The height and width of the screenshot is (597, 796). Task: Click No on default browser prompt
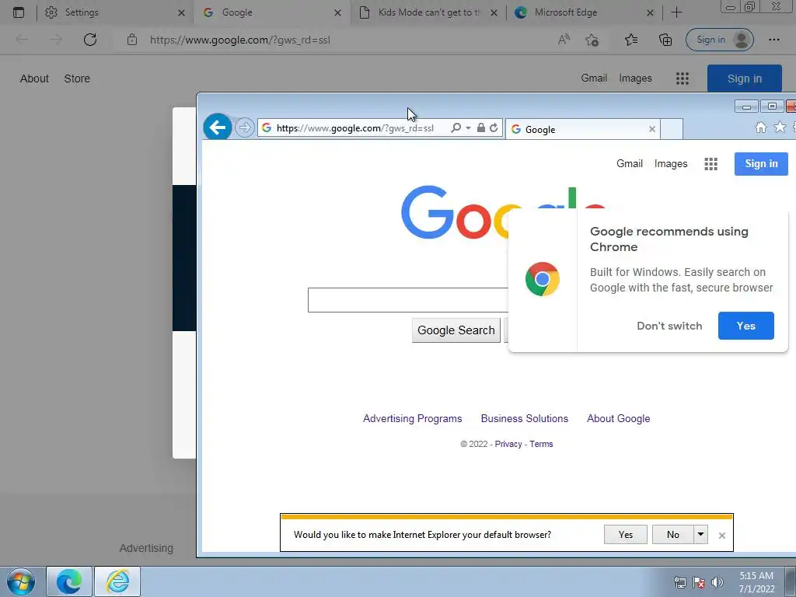pos(672,534)
